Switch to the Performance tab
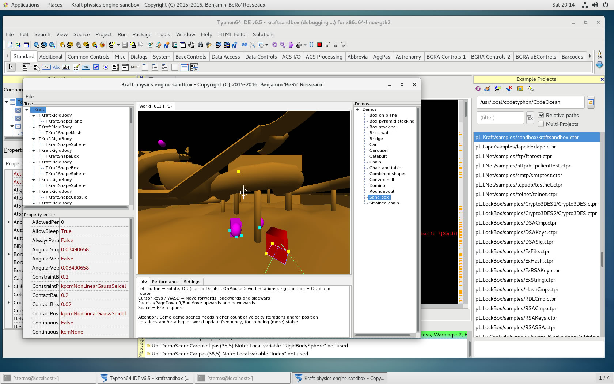Viewport: 614px width, 384px height. (x=165, y=282)
